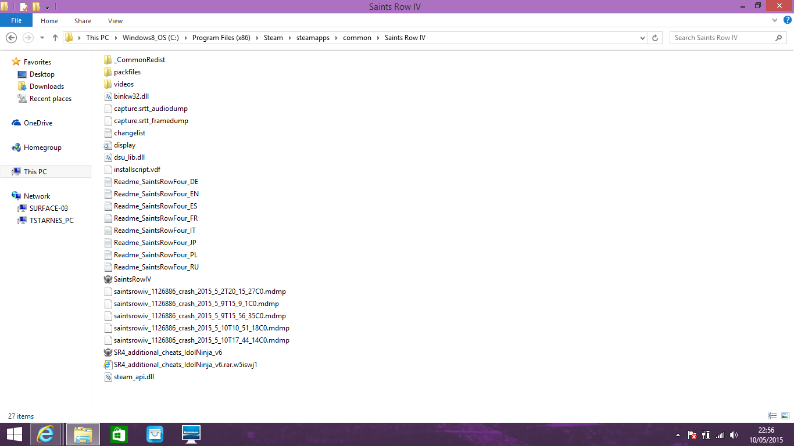Click the search magnifier icon
This screenshot has height=446, width=794.
(x=779, y=38)
